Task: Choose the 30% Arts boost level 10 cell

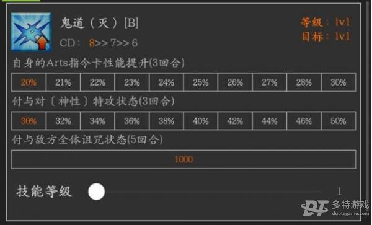Action: [339, 82]
